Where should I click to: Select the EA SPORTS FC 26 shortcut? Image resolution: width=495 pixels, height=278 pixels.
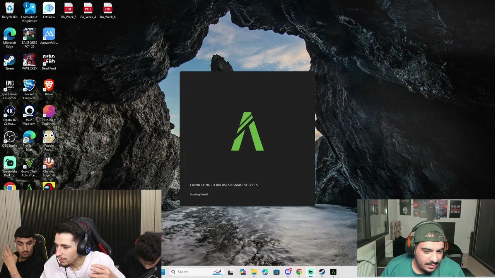coord(29,38)
